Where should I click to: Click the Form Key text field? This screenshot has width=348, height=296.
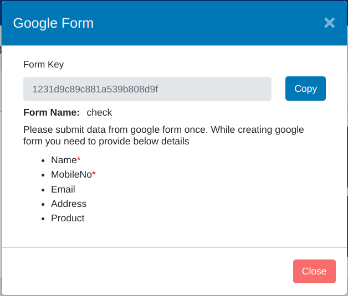click(x=147, y=89)
